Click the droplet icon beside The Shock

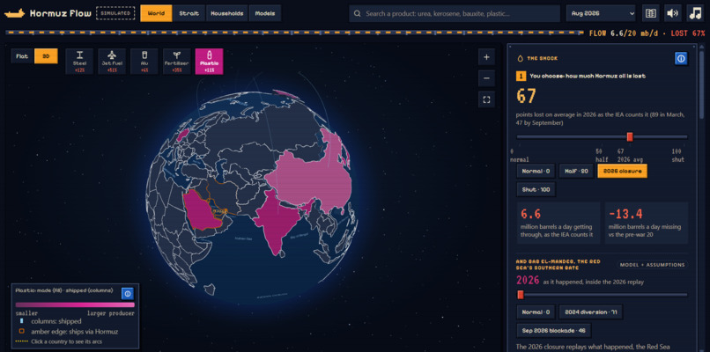[521, 58]
